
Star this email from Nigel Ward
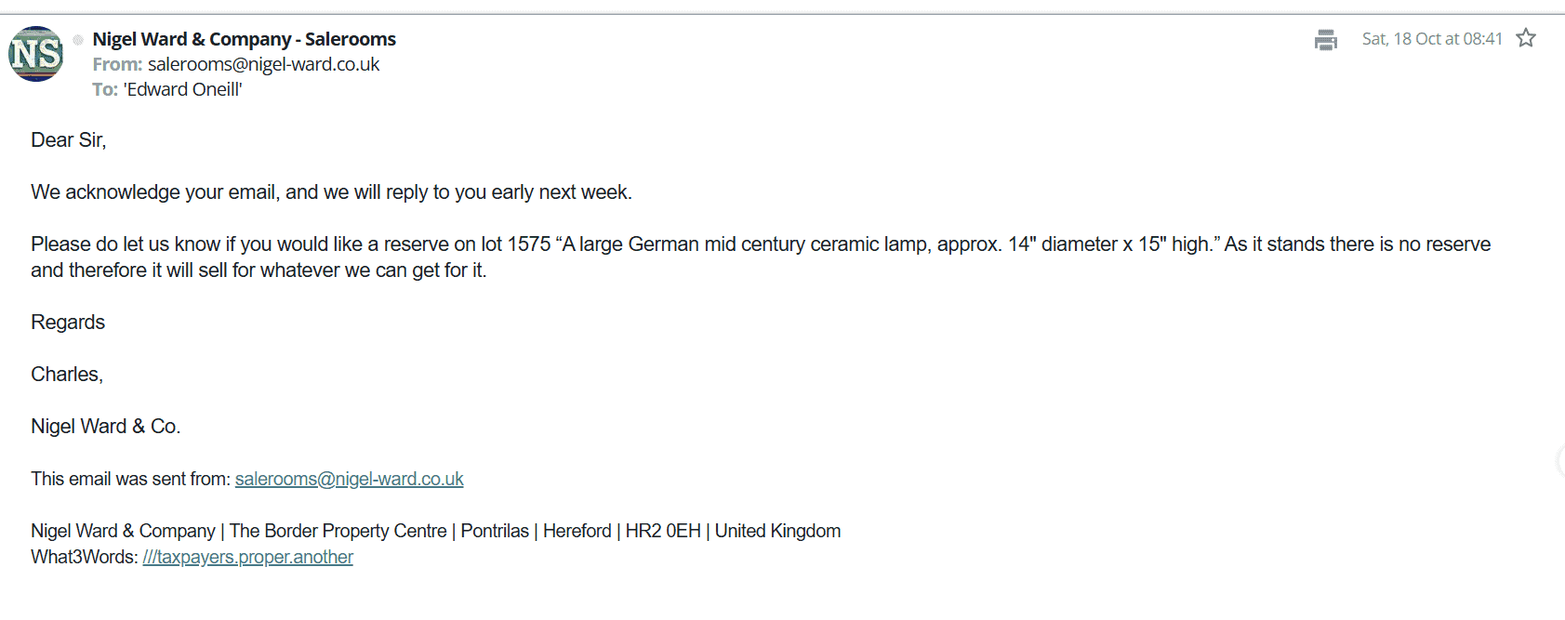(1526, 38)
